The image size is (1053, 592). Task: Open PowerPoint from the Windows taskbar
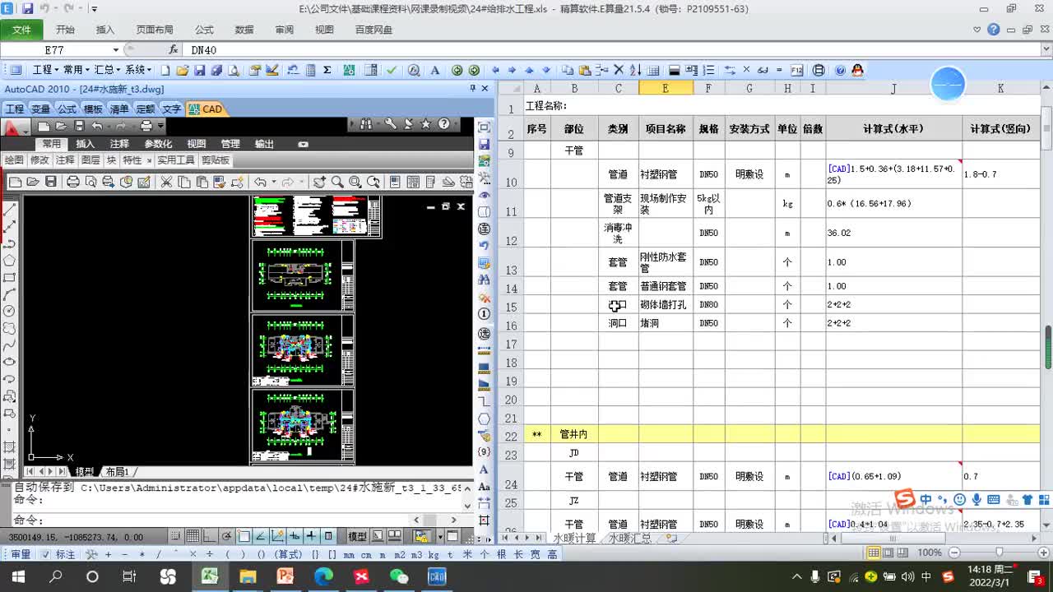tap(285, 576)
